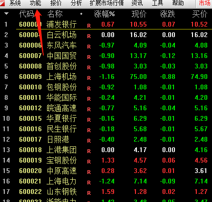Open the 帮助 menu
The height and width of the screenshot is (202, 212).
coord(178,3)
